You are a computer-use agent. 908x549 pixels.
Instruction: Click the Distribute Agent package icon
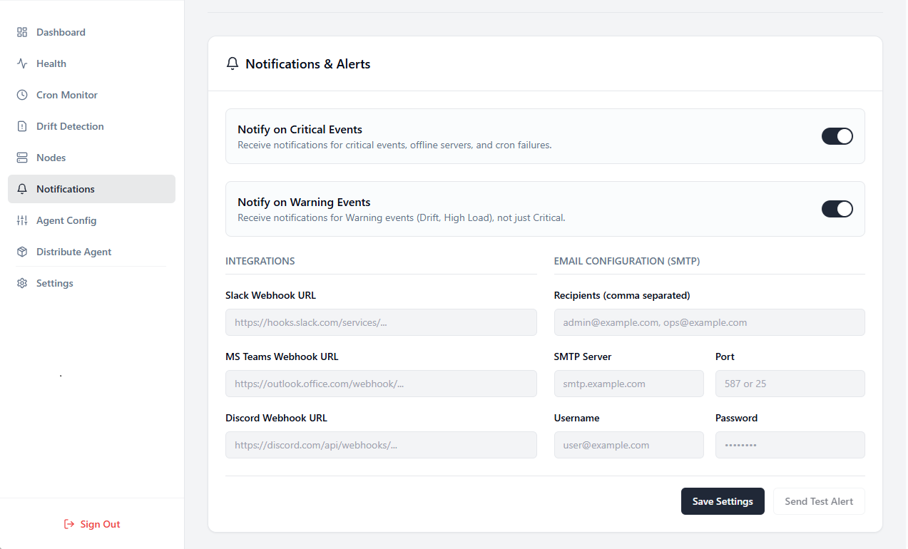[x=22, y=251]
